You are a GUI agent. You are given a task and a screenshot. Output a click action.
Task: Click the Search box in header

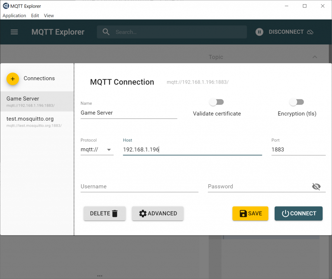(x=172, y=32)
